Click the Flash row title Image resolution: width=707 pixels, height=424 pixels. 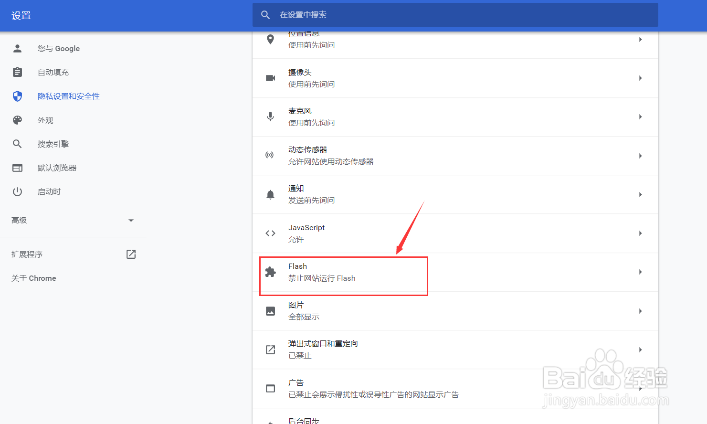click(x=297, y=266)
